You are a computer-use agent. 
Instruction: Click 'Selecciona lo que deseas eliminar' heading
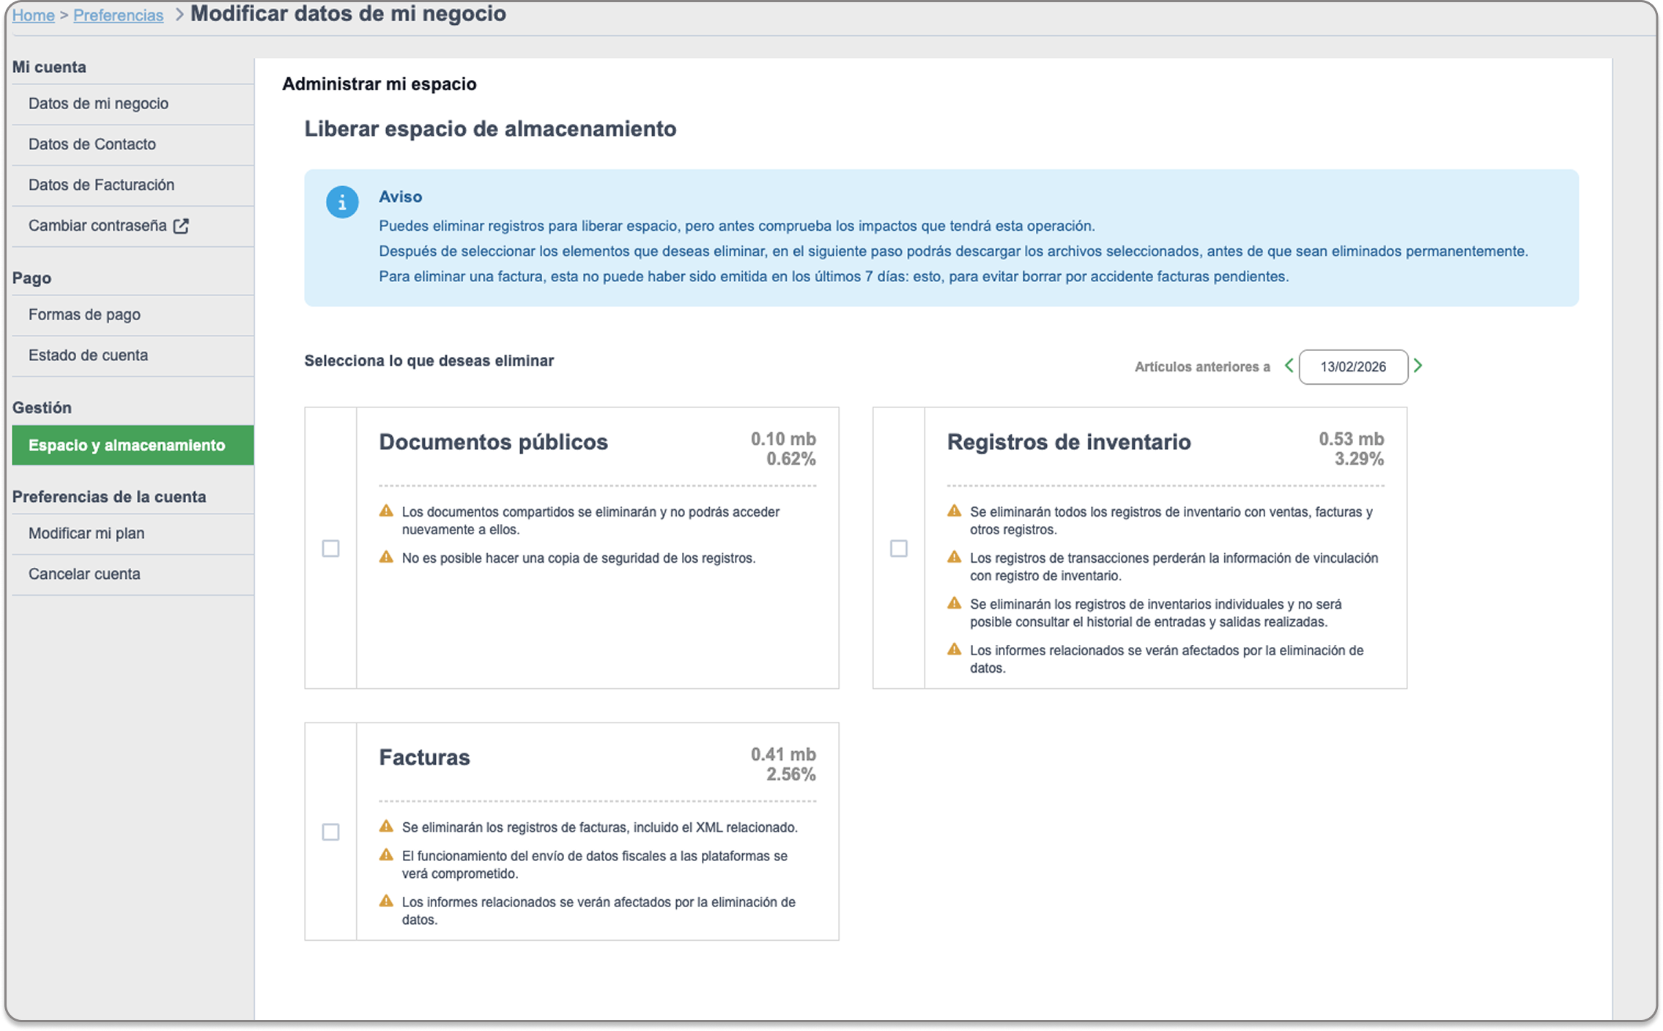429,361
